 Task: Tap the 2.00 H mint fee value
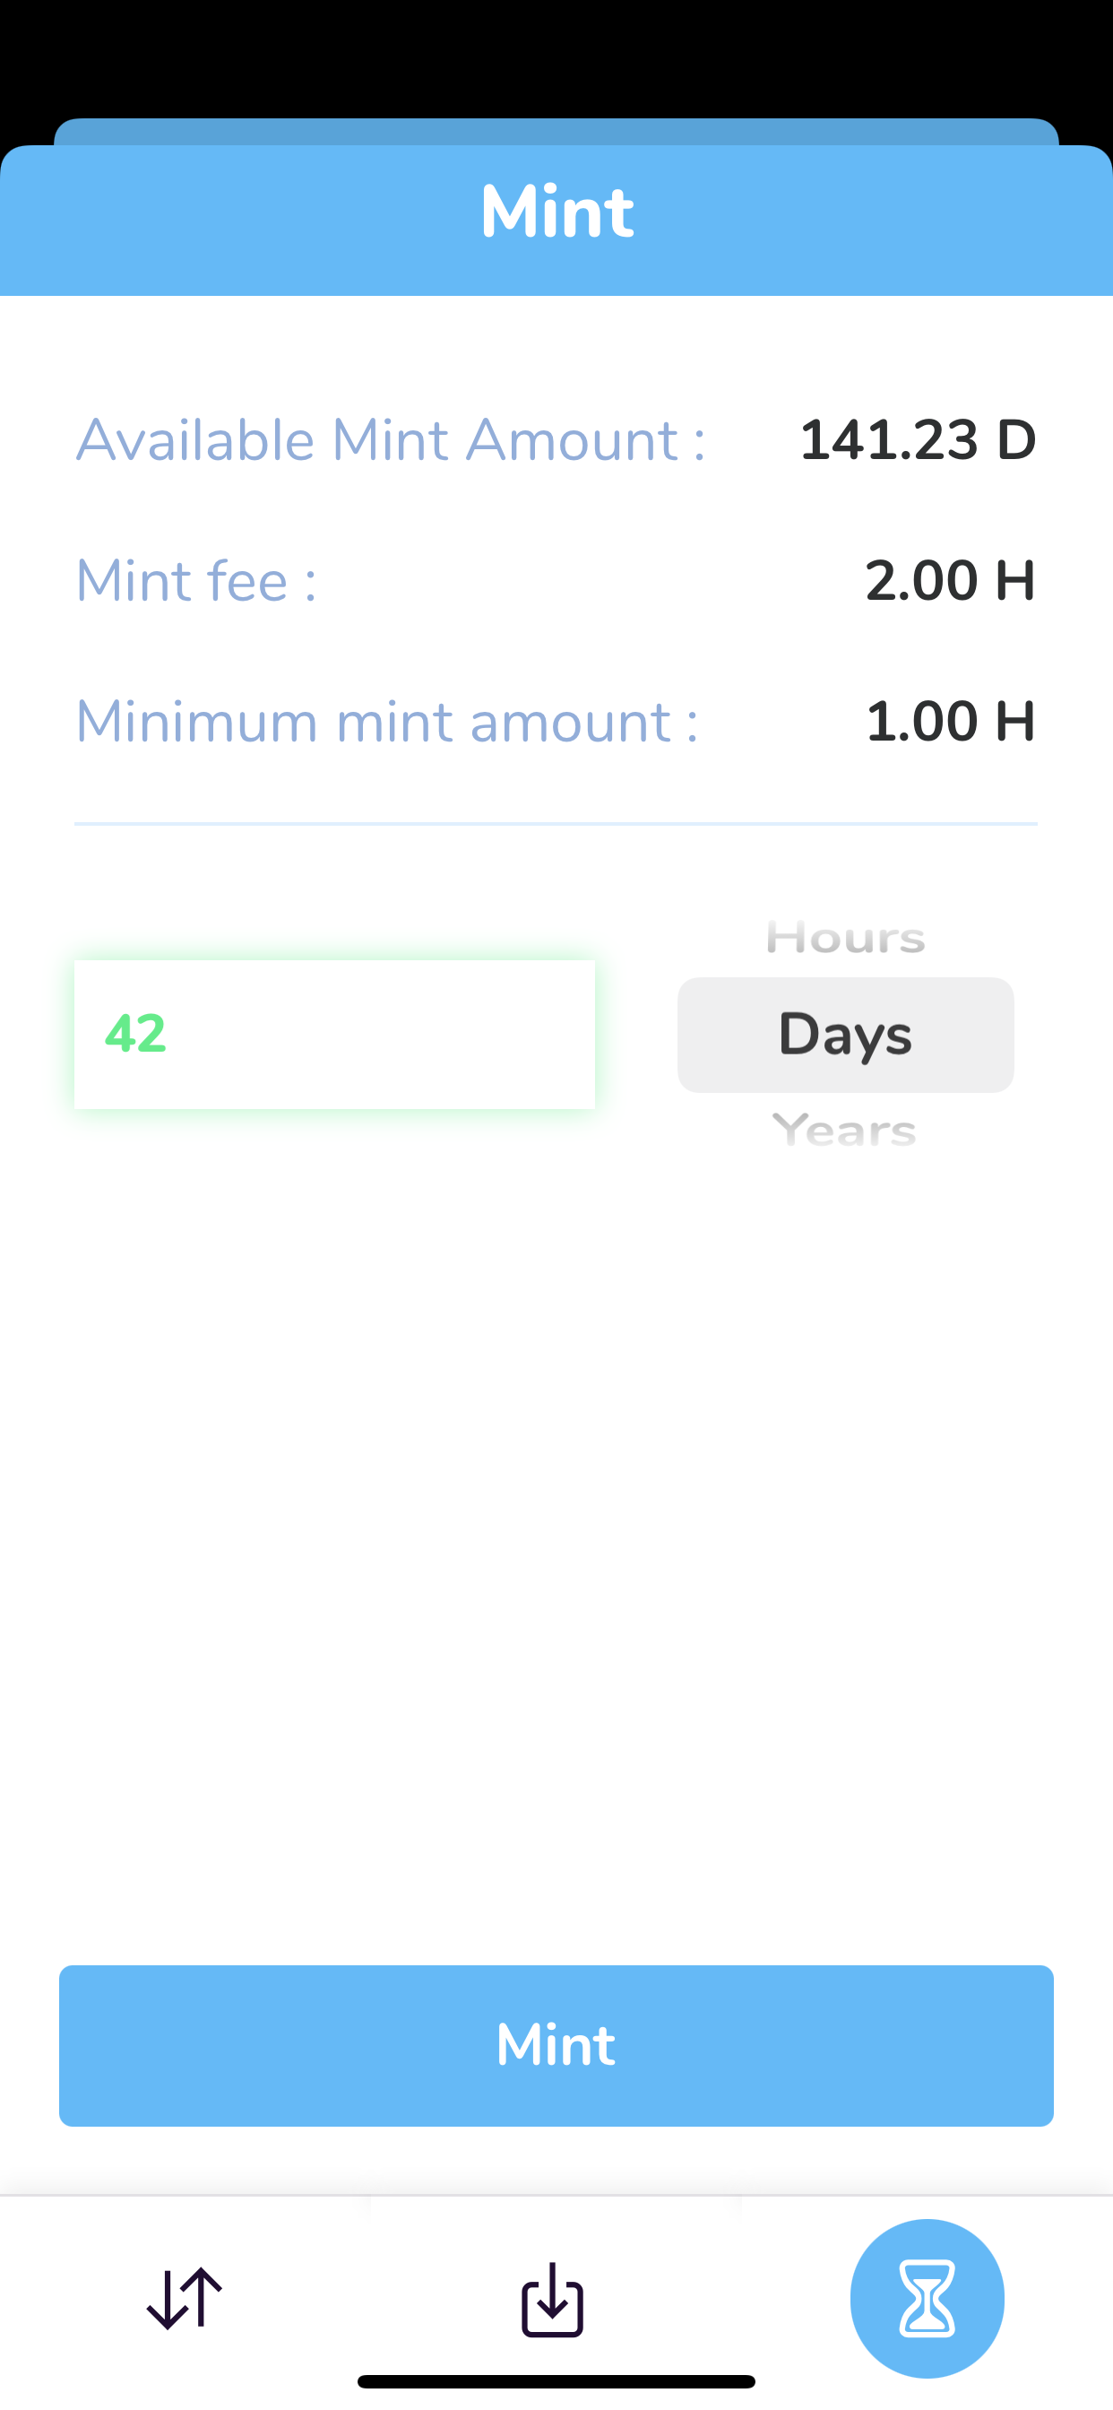949,581
